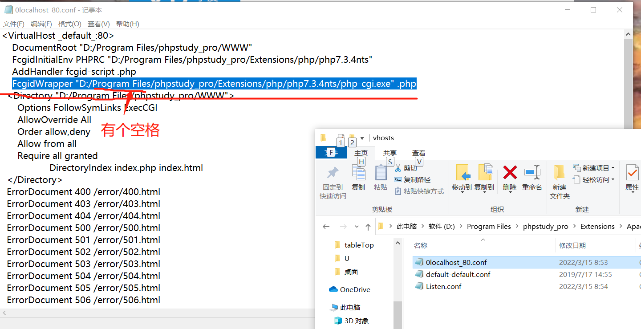Navigate up one folder with the up arrow
Viewport: 641px width, 329px height.
point(368,226)
